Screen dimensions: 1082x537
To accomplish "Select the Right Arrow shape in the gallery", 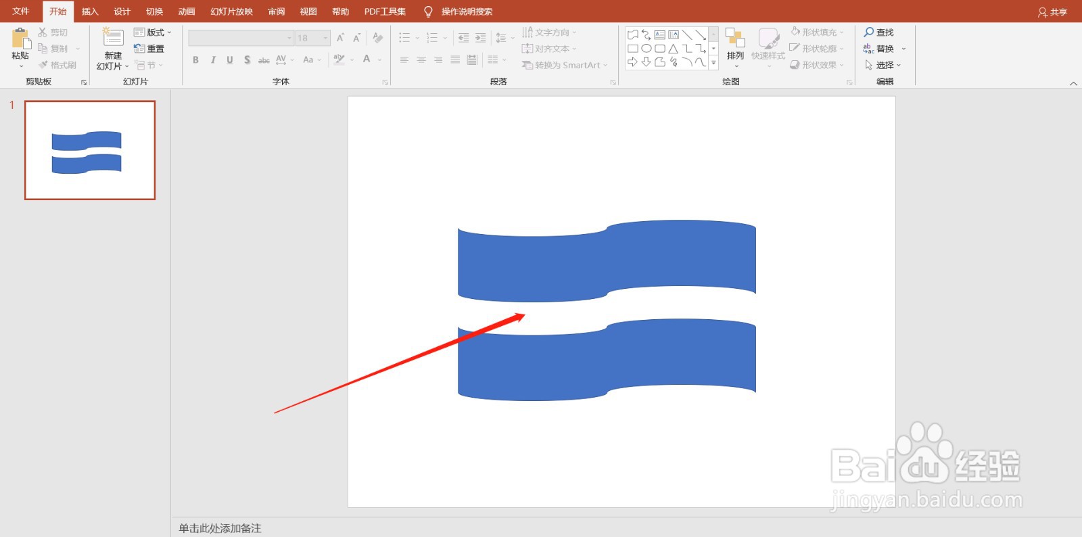I will point(633,62).
